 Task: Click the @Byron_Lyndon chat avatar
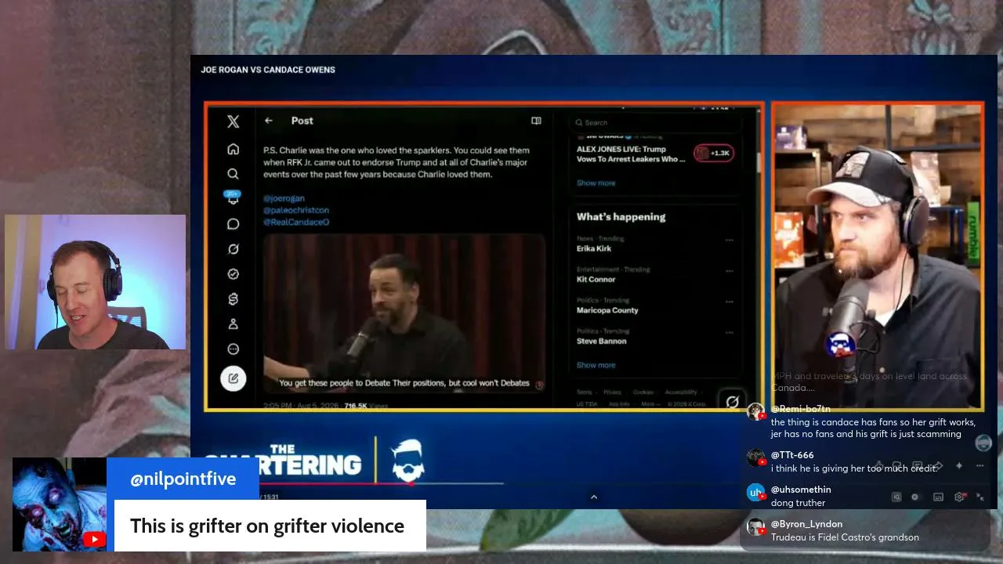tap(755, 527)
